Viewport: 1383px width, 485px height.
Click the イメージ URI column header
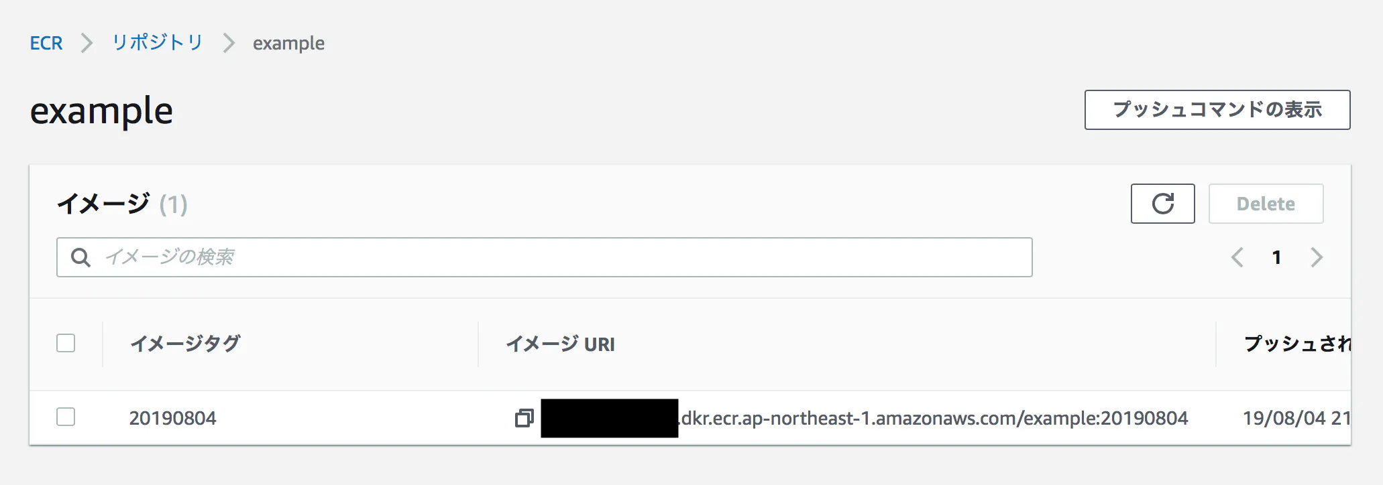tap(561, 344)
